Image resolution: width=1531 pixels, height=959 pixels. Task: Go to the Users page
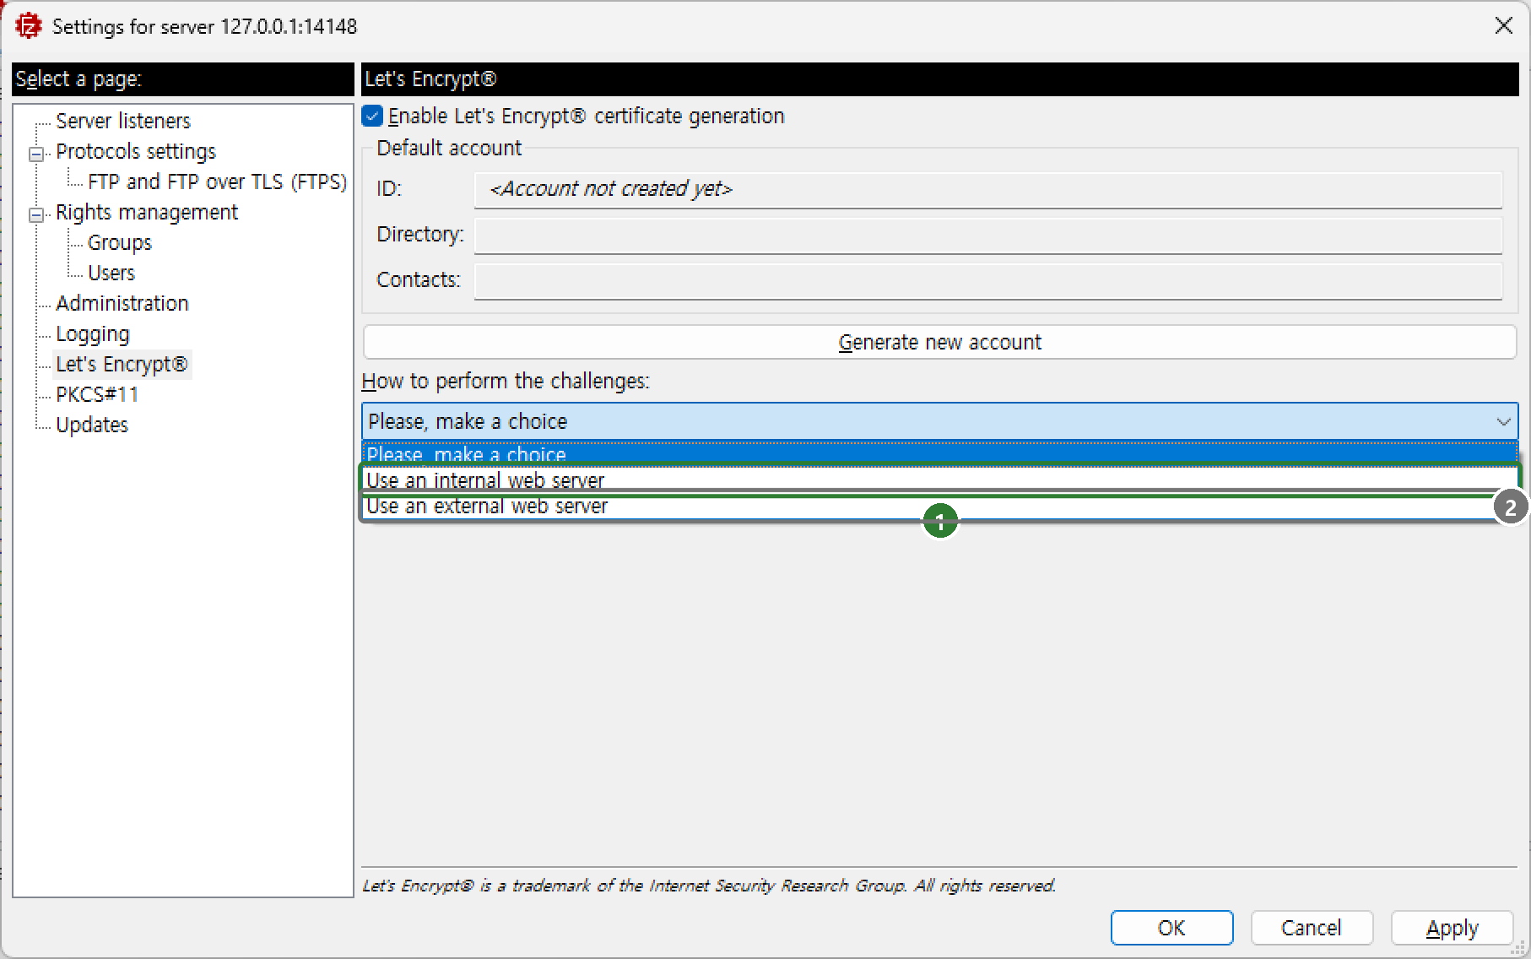pyautogui.click(x=111, y=273)
